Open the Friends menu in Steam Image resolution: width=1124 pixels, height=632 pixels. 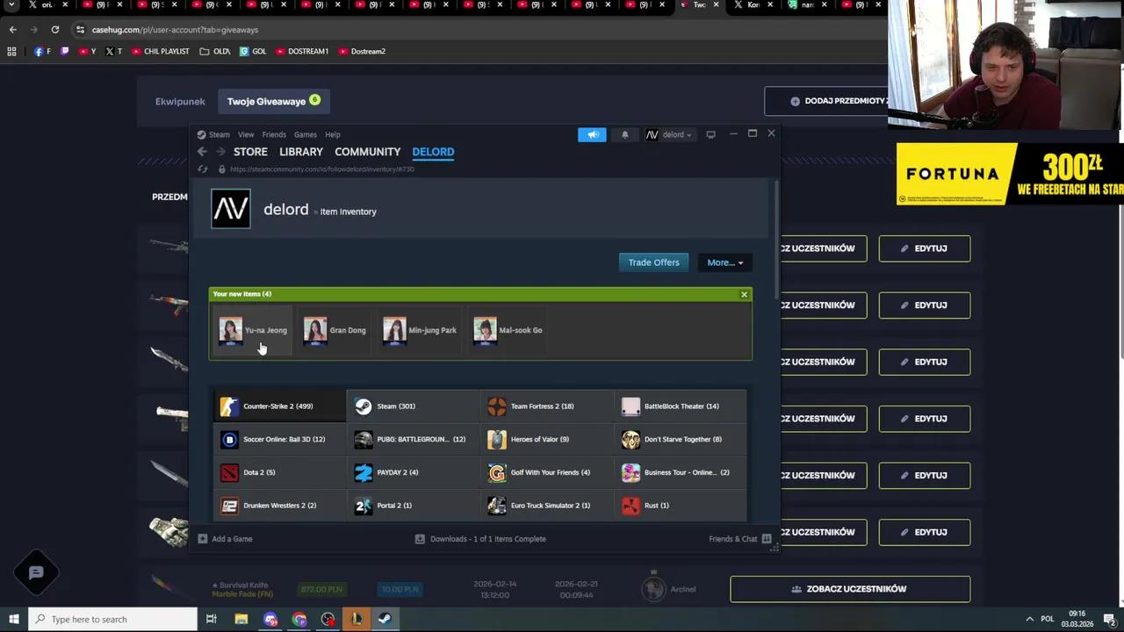tap(274, 134)
